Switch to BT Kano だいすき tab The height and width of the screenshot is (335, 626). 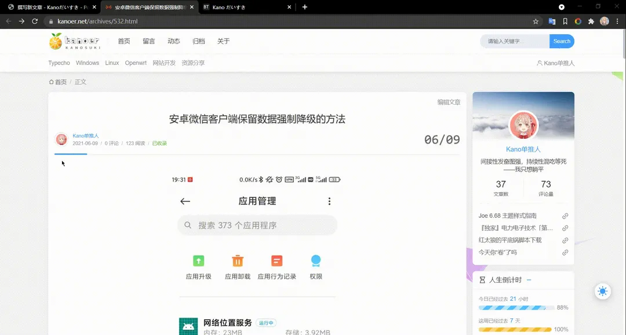tap(247, 7)
